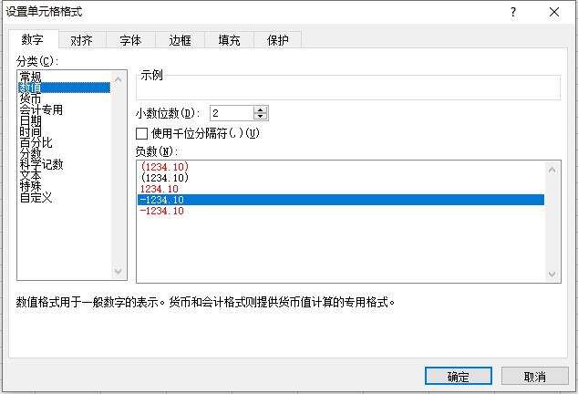
Task: Open the 字体 tab
Action: 130,40
